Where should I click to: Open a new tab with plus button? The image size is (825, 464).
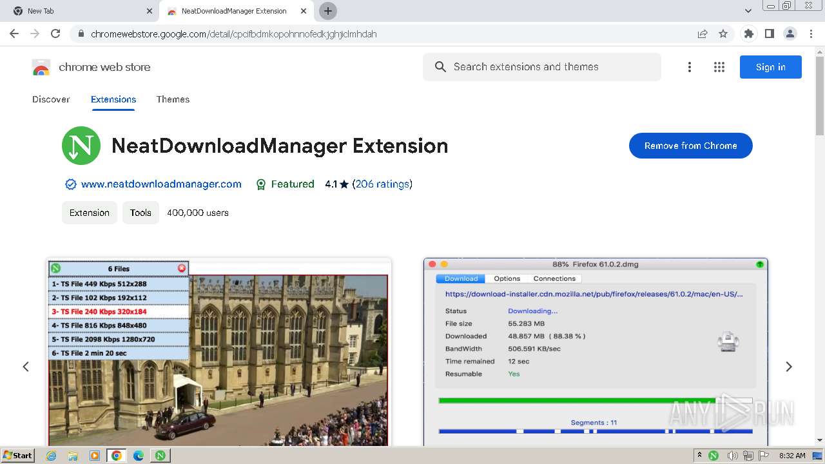pos(328,11)
